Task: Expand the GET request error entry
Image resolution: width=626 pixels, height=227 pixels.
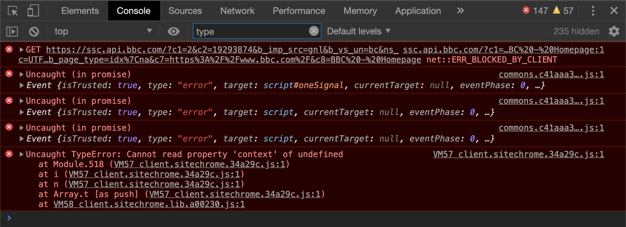Action: click(22, 49)
